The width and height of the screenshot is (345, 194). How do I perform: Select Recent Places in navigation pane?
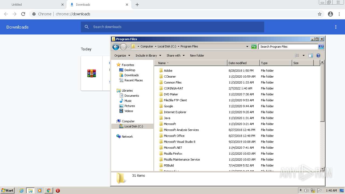[x=134, y=80]
